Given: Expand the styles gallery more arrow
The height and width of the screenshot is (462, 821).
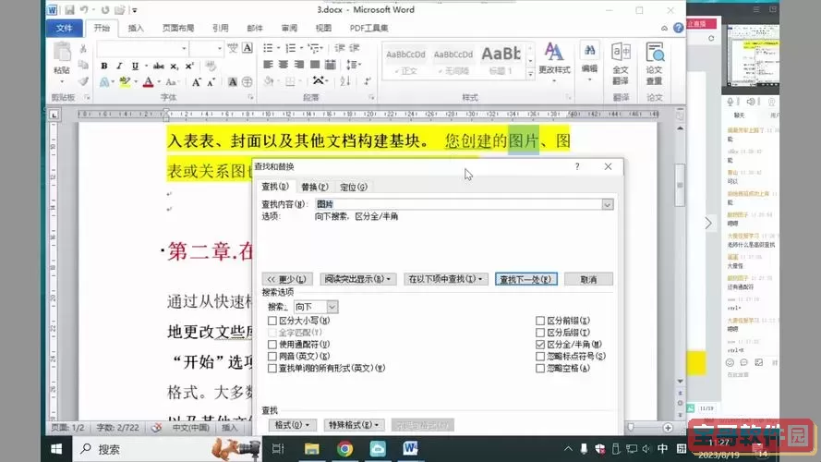Looking at the screenshot, I should click(530, 74).
